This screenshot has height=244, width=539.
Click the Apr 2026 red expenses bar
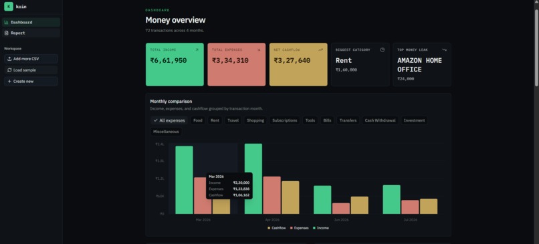tap(272, 195)
